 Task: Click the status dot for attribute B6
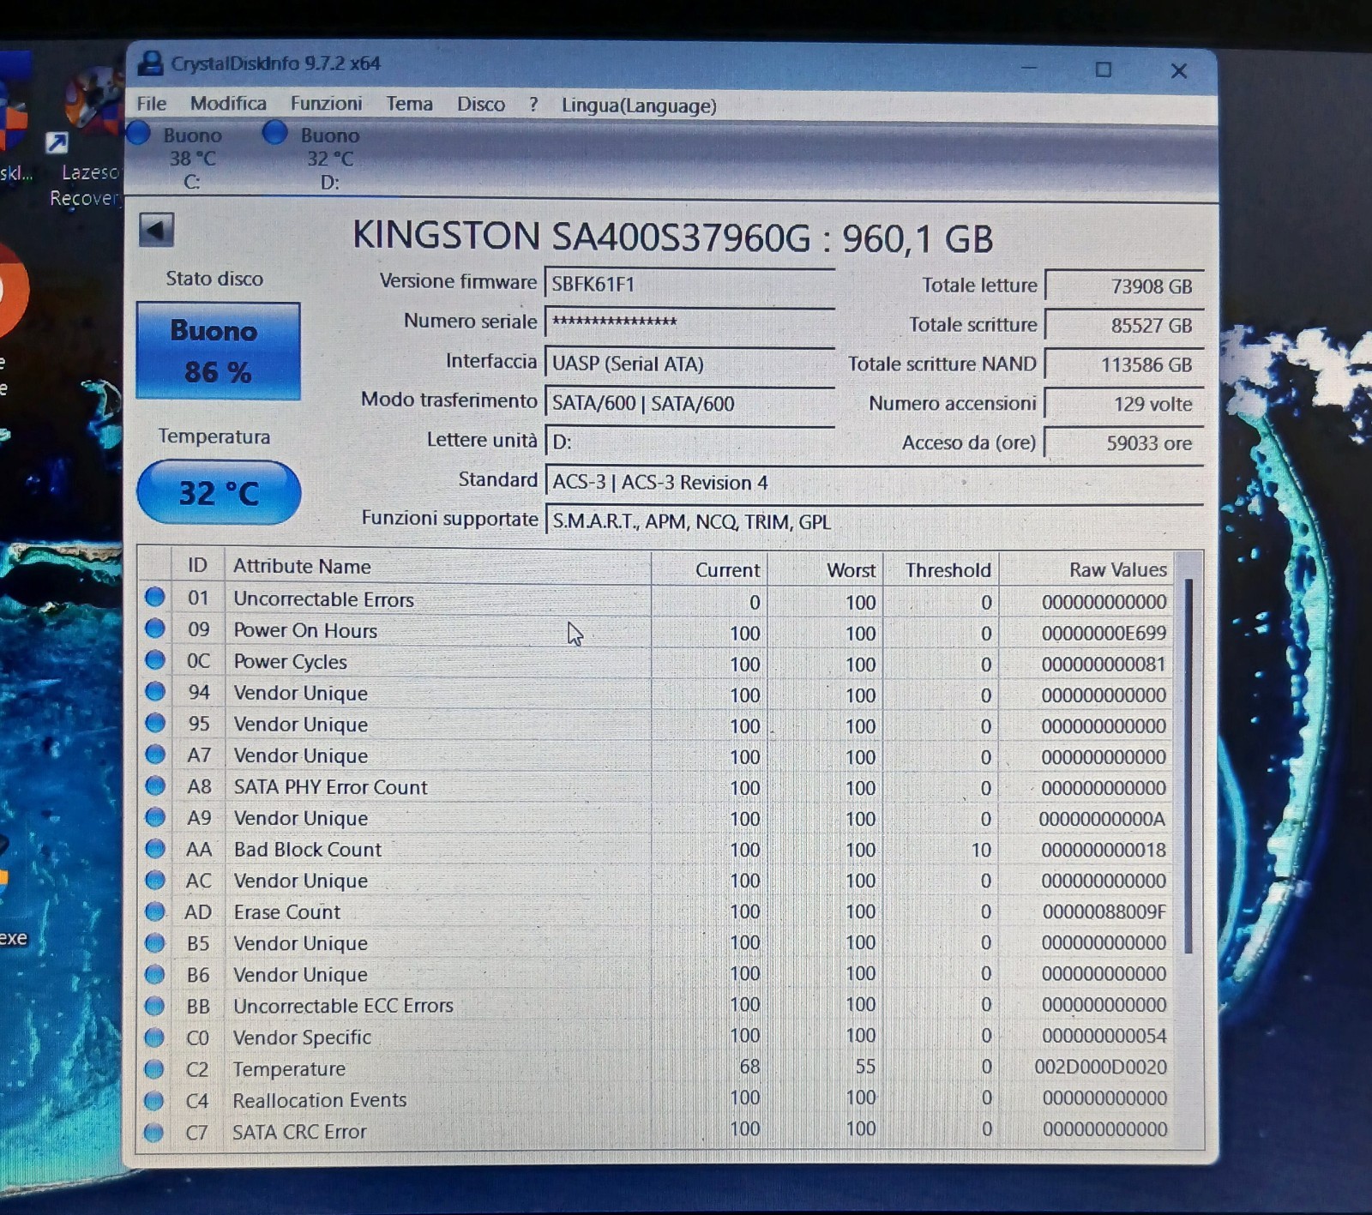pyautogui.click(x=155, y=973)
